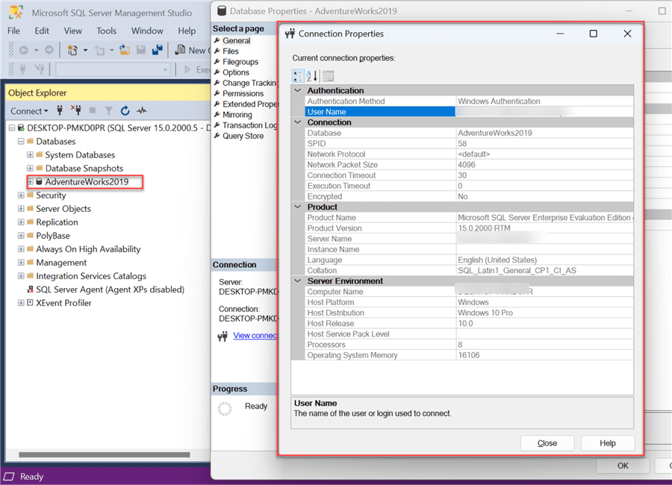
Task: Click Close button in Connection Properties
Action: pyautogui.click(x=547, y=443)
